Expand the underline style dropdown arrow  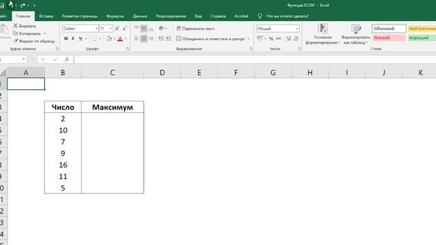click(x=86, y=39)
